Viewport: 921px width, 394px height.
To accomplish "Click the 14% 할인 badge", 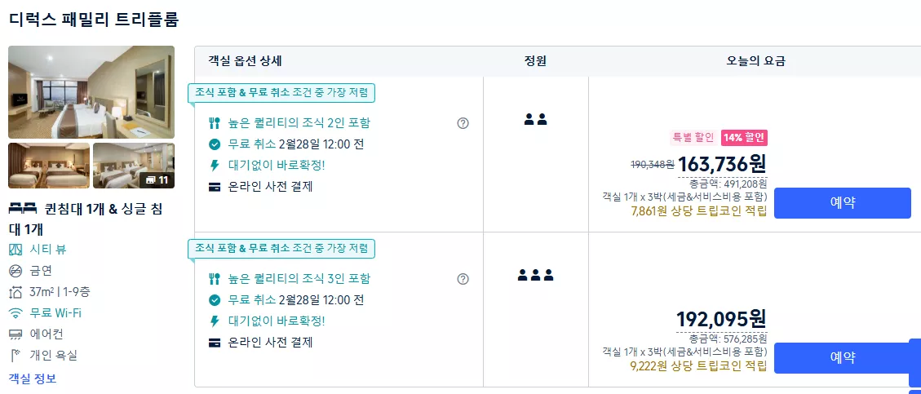I will click(x=744, y=138).
